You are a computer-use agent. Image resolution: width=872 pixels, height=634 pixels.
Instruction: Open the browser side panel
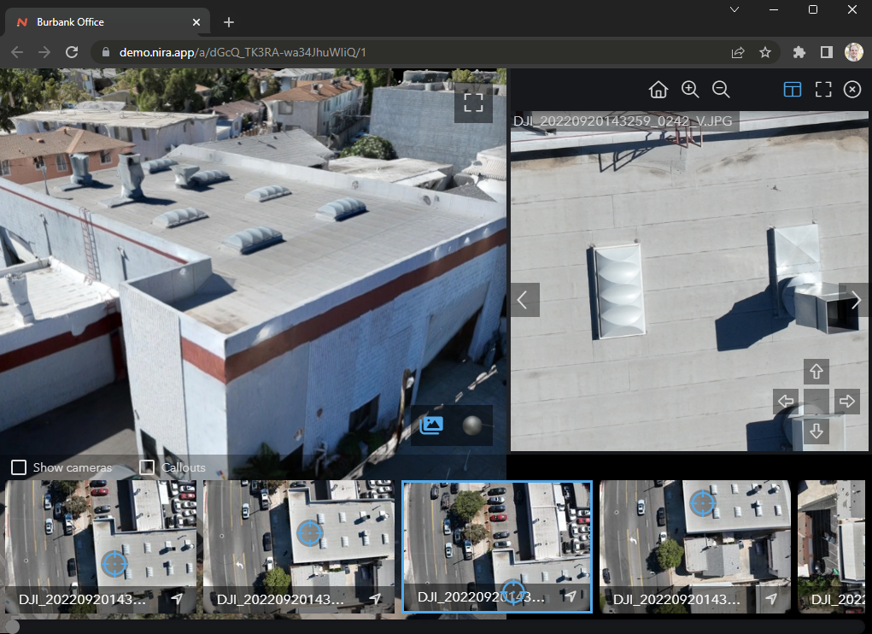827,52
